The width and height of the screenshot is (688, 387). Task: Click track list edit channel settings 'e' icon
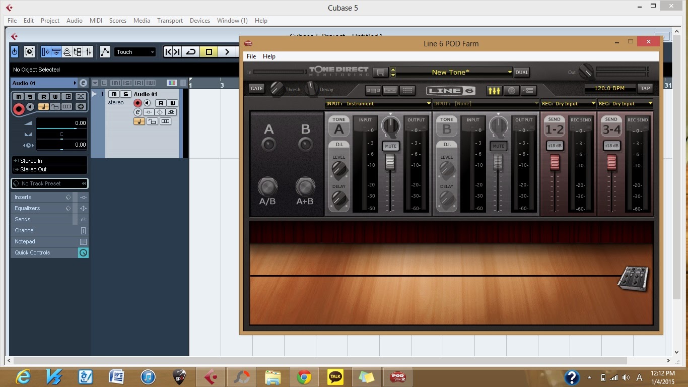click(137, 112)
